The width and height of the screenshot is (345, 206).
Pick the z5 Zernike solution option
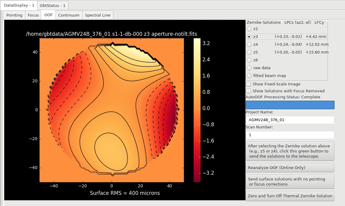249,52
